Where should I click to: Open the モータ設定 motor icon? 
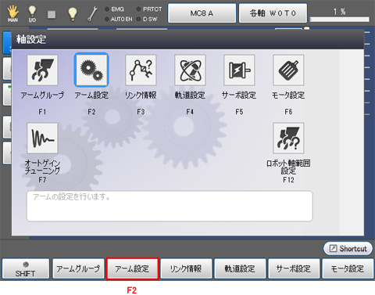click(x=288, y=70)
